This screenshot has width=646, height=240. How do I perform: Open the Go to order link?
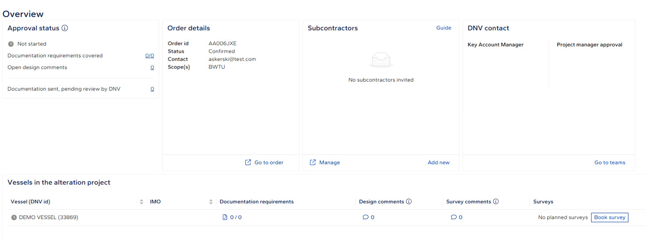(x=264, y=163)
